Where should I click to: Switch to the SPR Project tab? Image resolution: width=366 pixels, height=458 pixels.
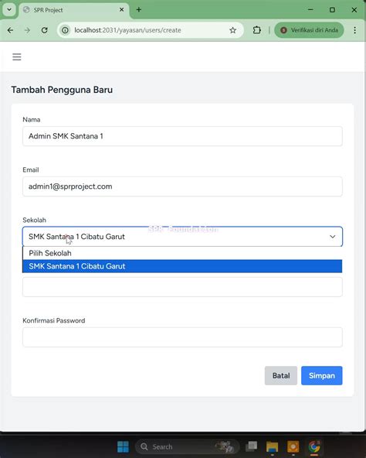click(74, 10)
